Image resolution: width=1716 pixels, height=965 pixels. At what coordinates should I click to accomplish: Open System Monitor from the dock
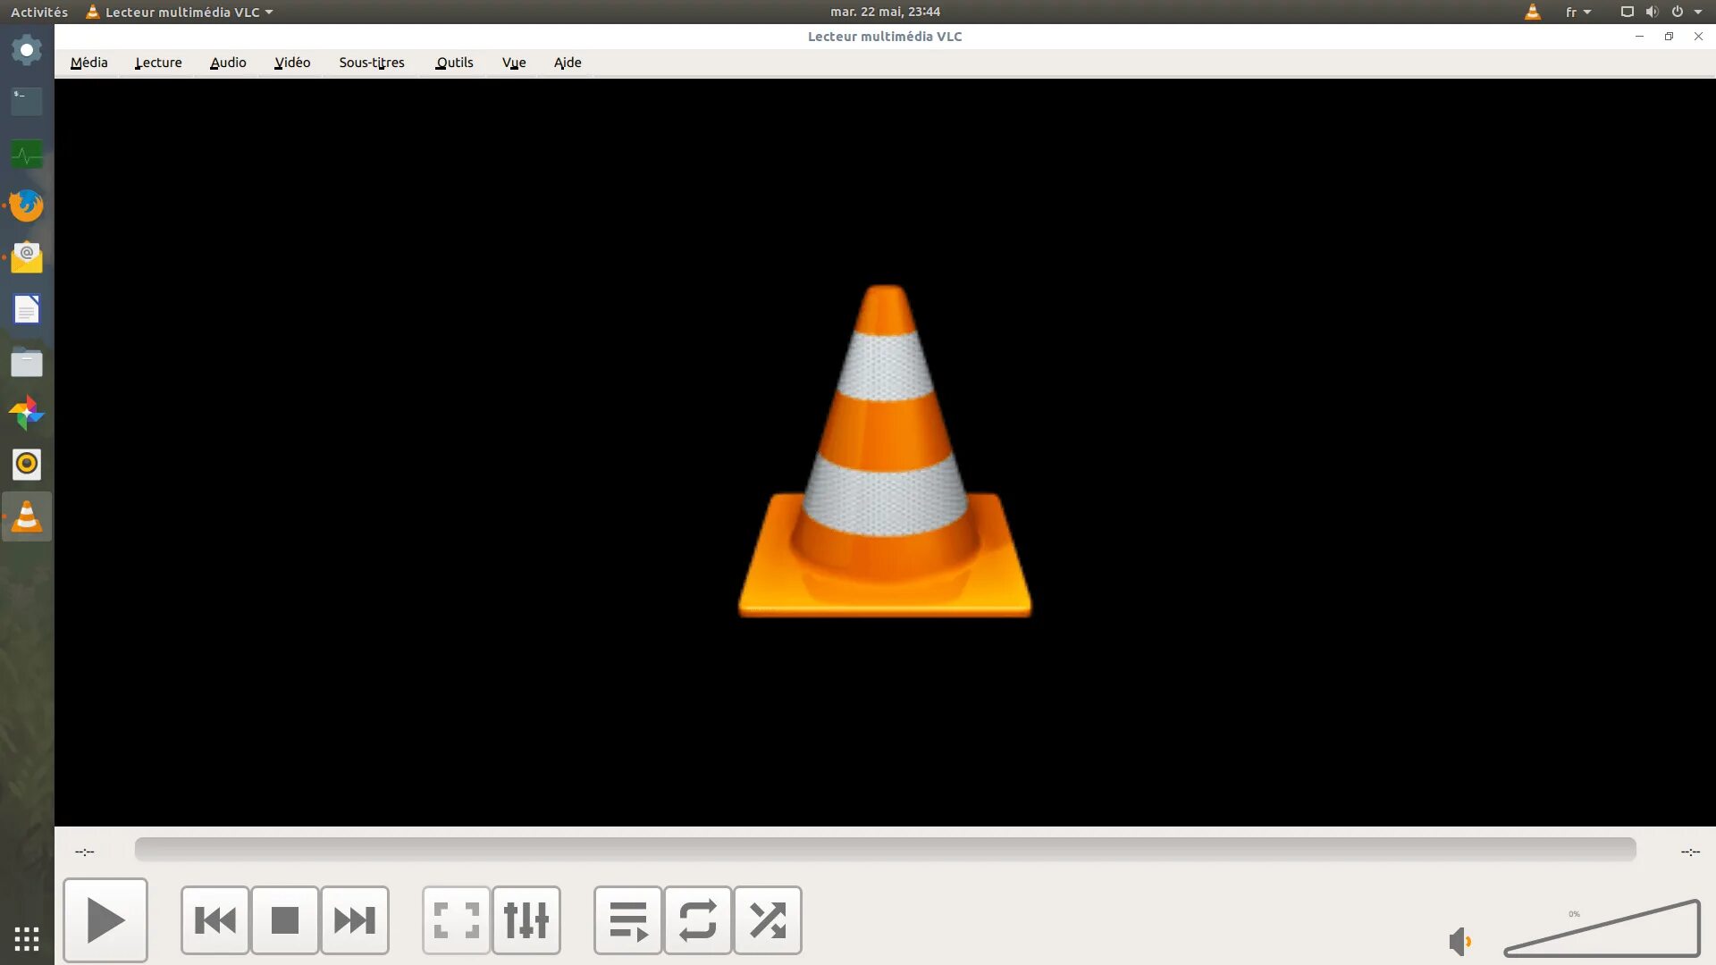click(x=27, y=154)
